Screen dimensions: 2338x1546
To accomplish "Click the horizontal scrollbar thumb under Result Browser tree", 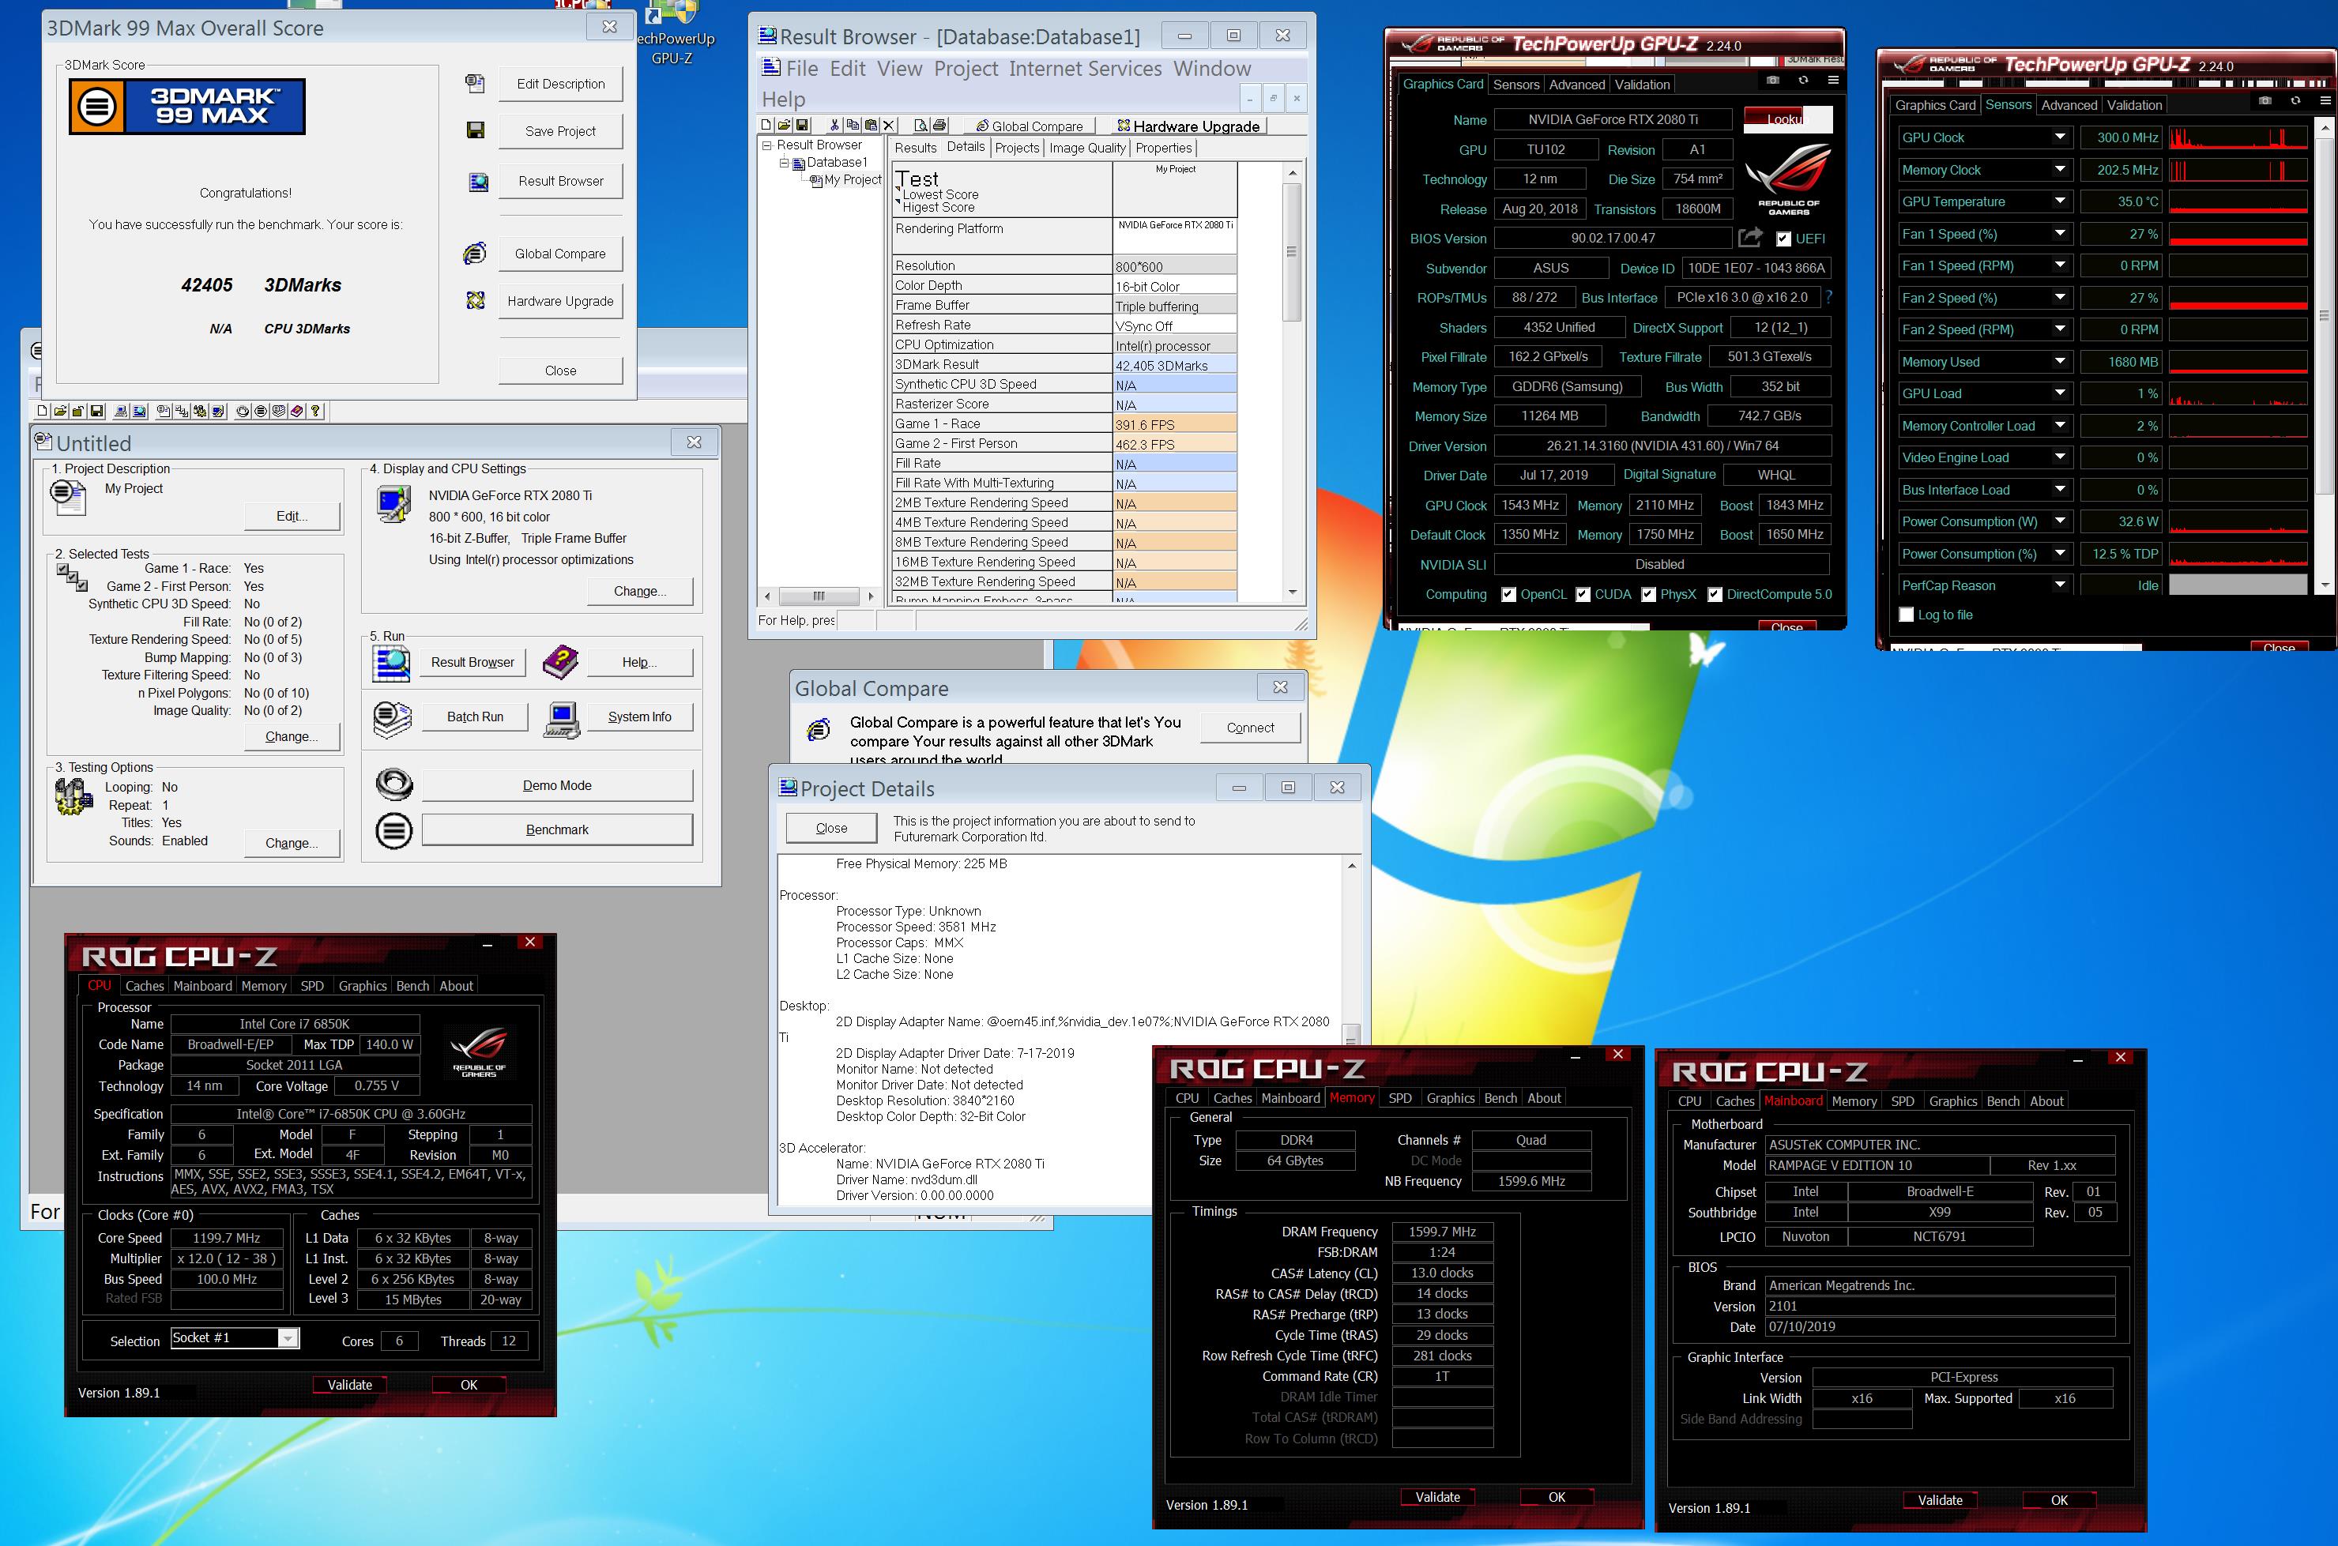I will click(x=818, y=596).
